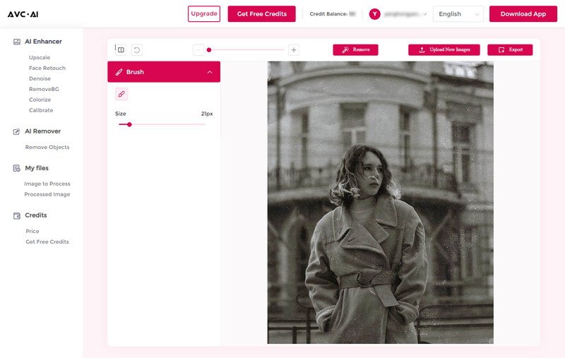The width and height of the screenshot is (565, 358).
Task: Select Denoise in the sidebar
Action: [x=40, y=78]
